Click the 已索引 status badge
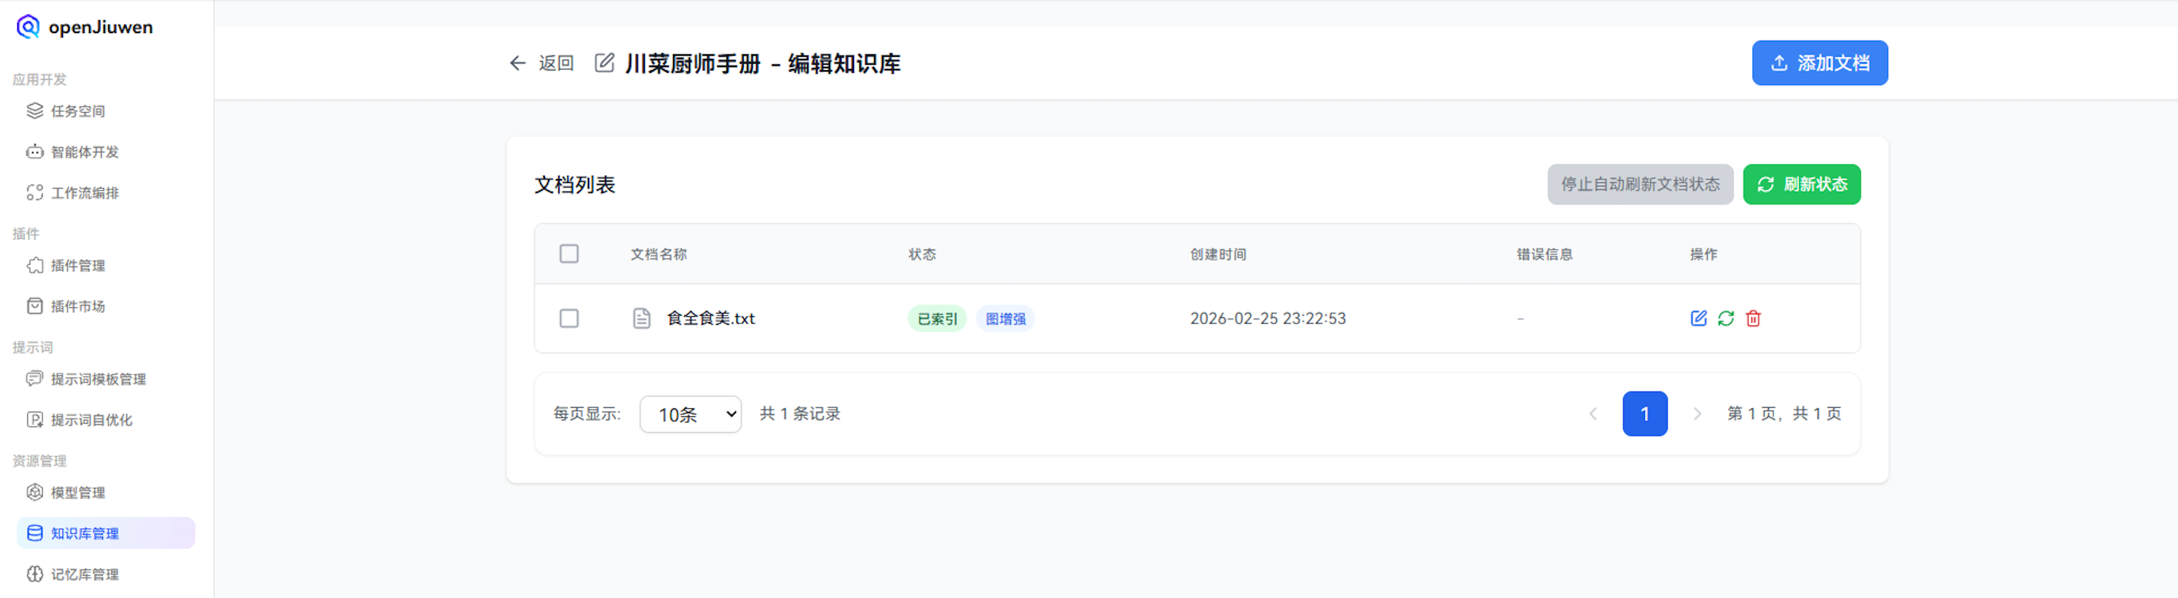Viewport: 2178px width, 598px height. coord(936,318)
